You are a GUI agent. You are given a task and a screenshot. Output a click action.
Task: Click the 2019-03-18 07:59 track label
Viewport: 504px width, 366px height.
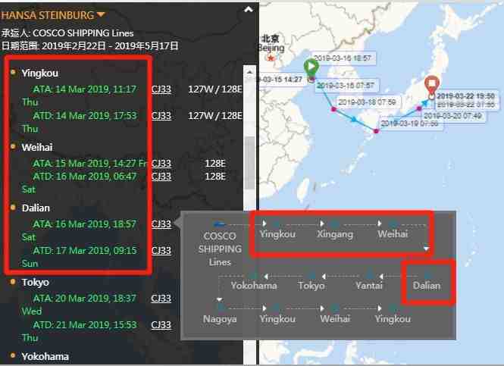pyautogui.click(x=367, y=102)
